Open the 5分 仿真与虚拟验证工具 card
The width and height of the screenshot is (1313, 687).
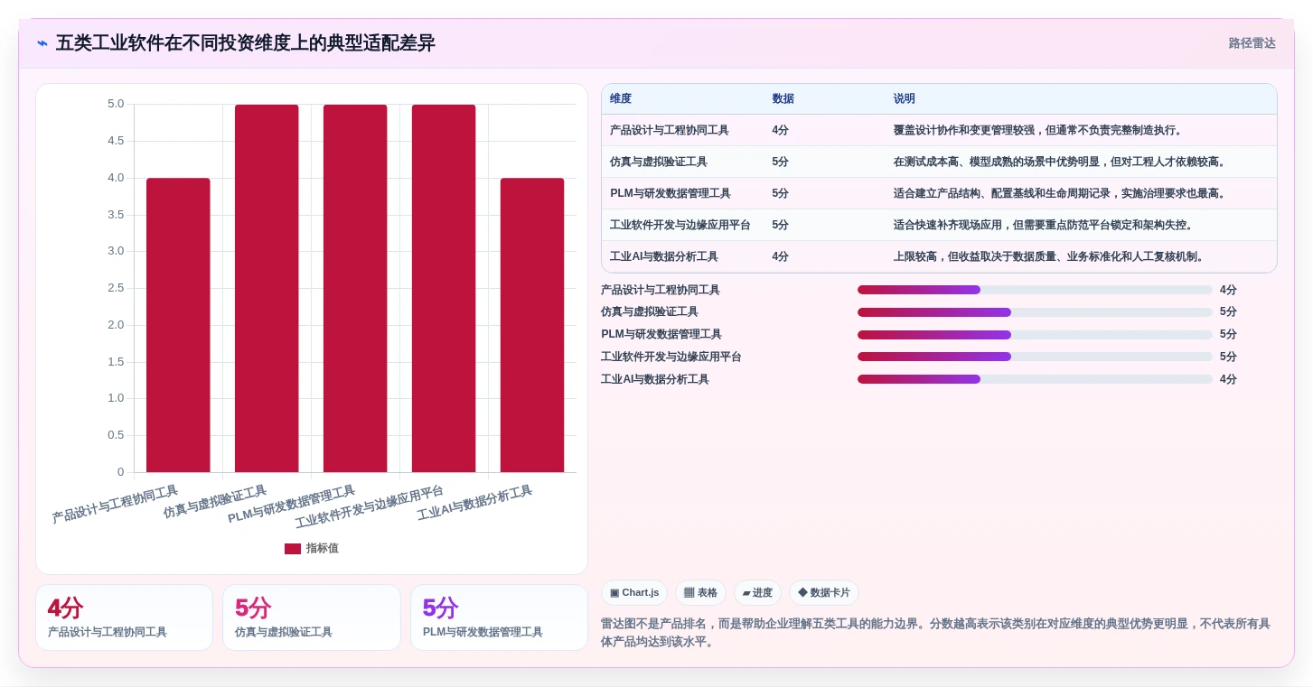[312, 617]
